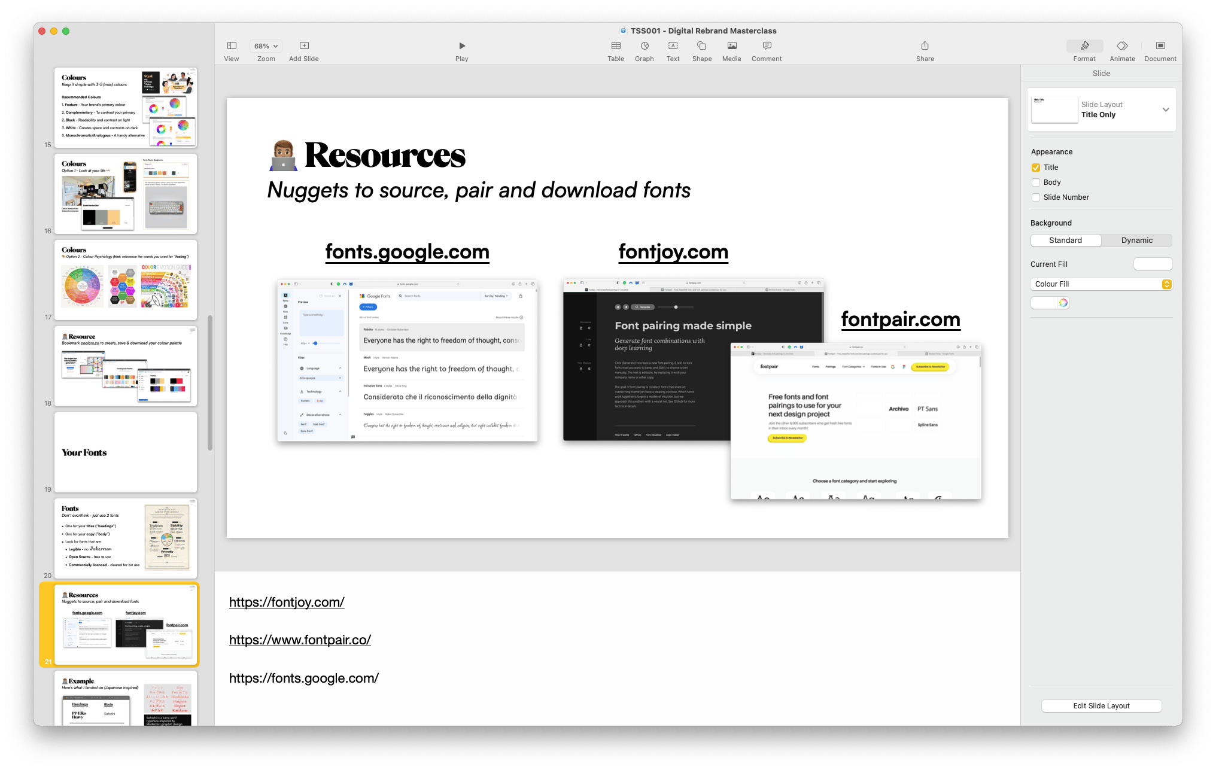Click the fontjoy.com link on slide
The height and width of the screenshot is (770, 1216).
coord(673,252)
